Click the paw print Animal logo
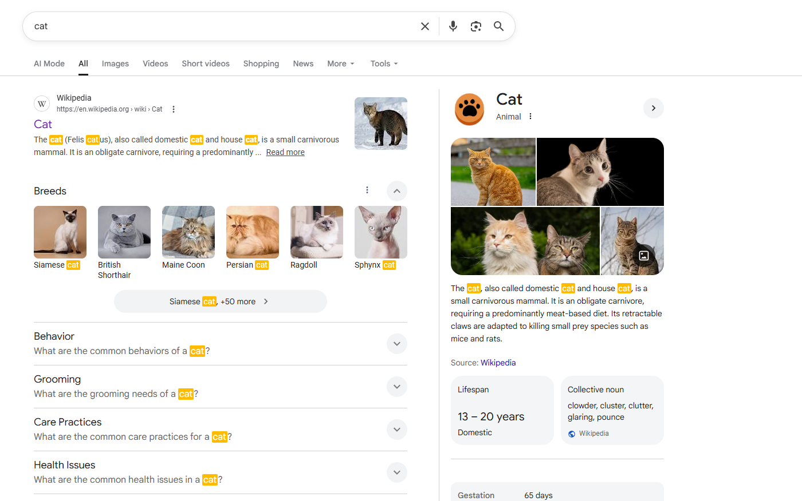The image size is (802, 501). point(469,109)
